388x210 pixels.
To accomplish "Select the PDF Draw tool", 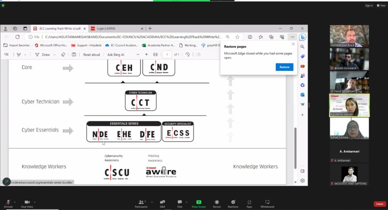I will tap(42, 54).
